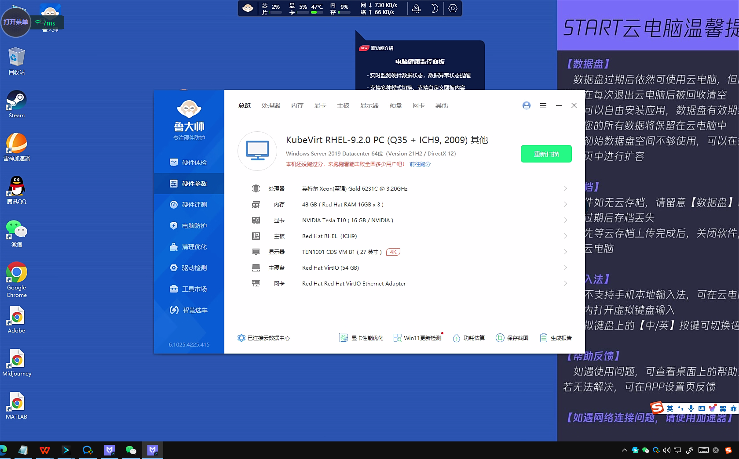Click the 重新扫描 button

point(546,154)
